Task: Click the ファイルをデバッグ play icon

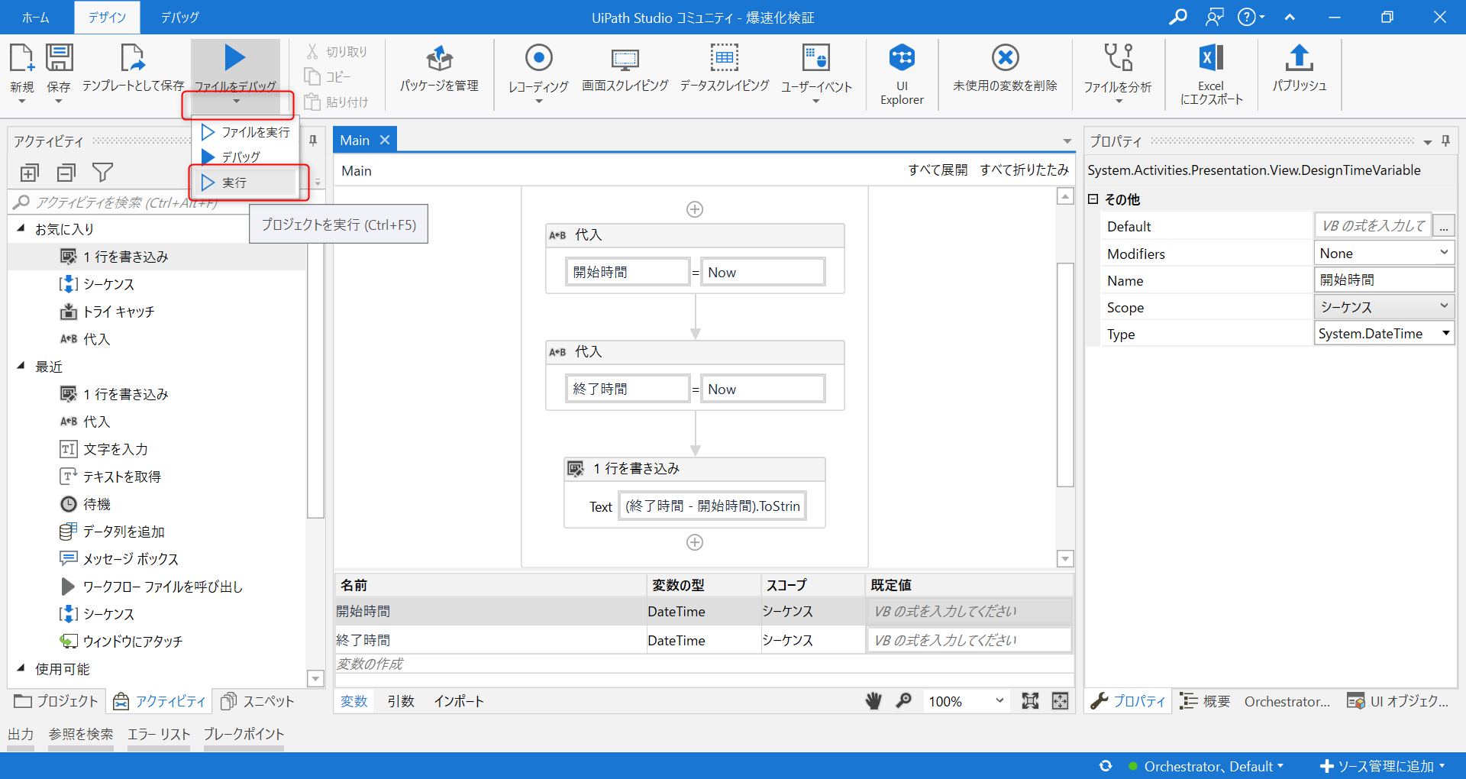Action: [x=235, y=58]
